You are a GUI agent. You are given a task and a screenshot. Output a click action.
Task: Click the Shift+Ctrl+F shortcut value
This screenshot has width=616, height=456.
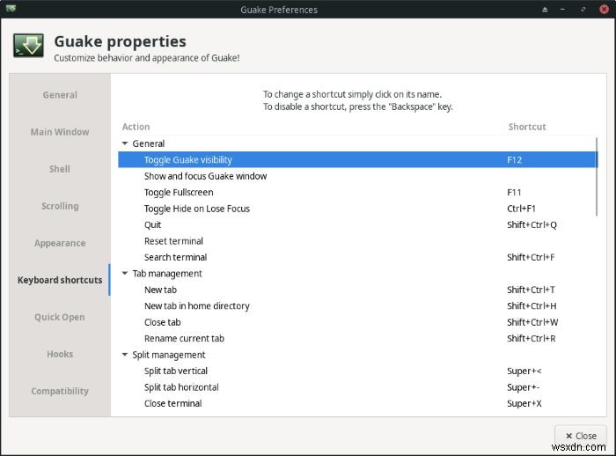531,257
